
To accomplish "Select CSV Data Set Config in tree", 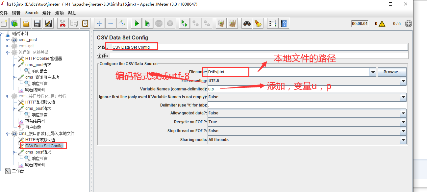I will pyautogui.click(x=44, y=146).
